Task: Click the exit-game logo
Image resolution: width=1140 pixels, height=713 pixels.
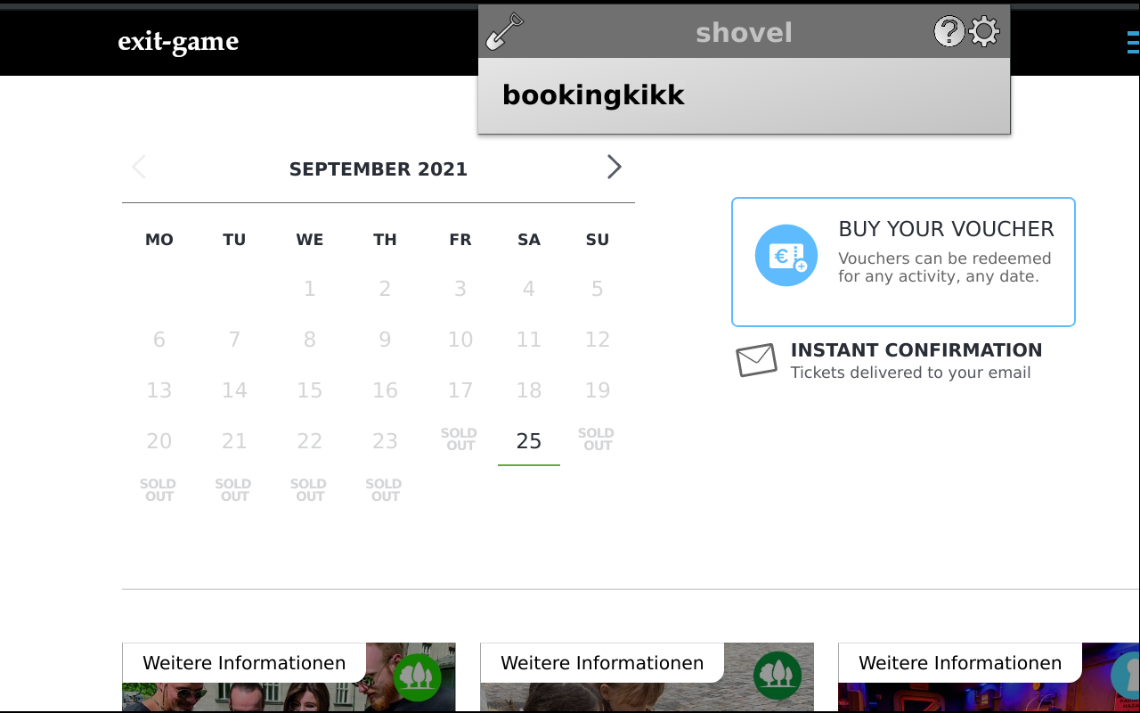Action: click(178, 41)
